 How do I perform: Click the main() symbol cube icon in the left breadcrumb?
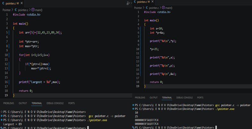(33, 10)
